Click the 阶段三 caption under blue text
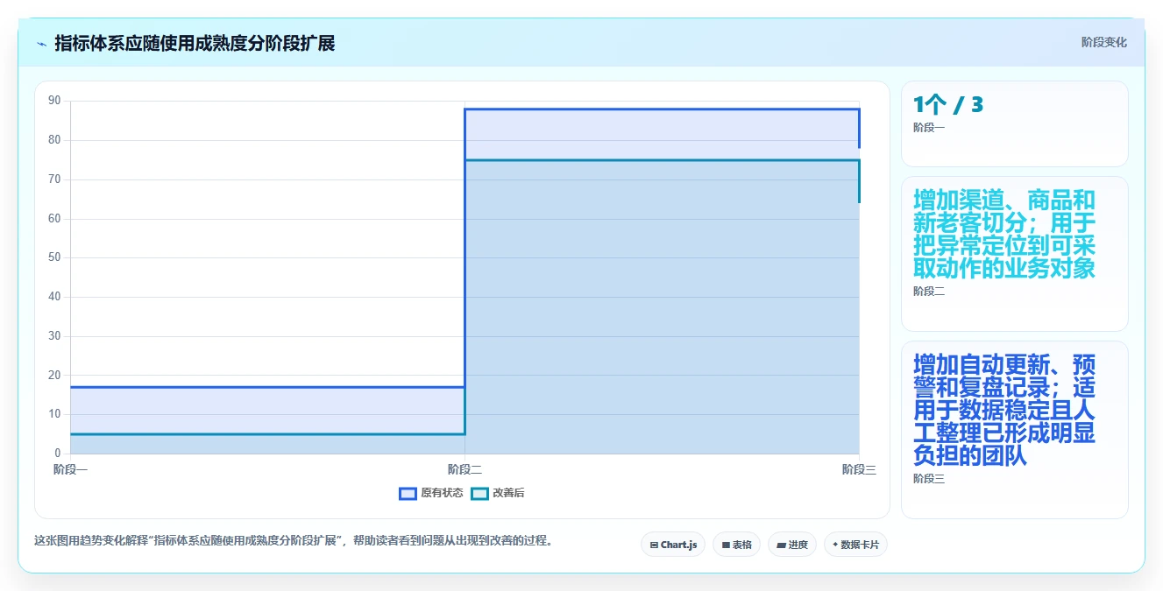Image resolution: width=1163 pixels, height=591 pixels. (x=929, y=479)
